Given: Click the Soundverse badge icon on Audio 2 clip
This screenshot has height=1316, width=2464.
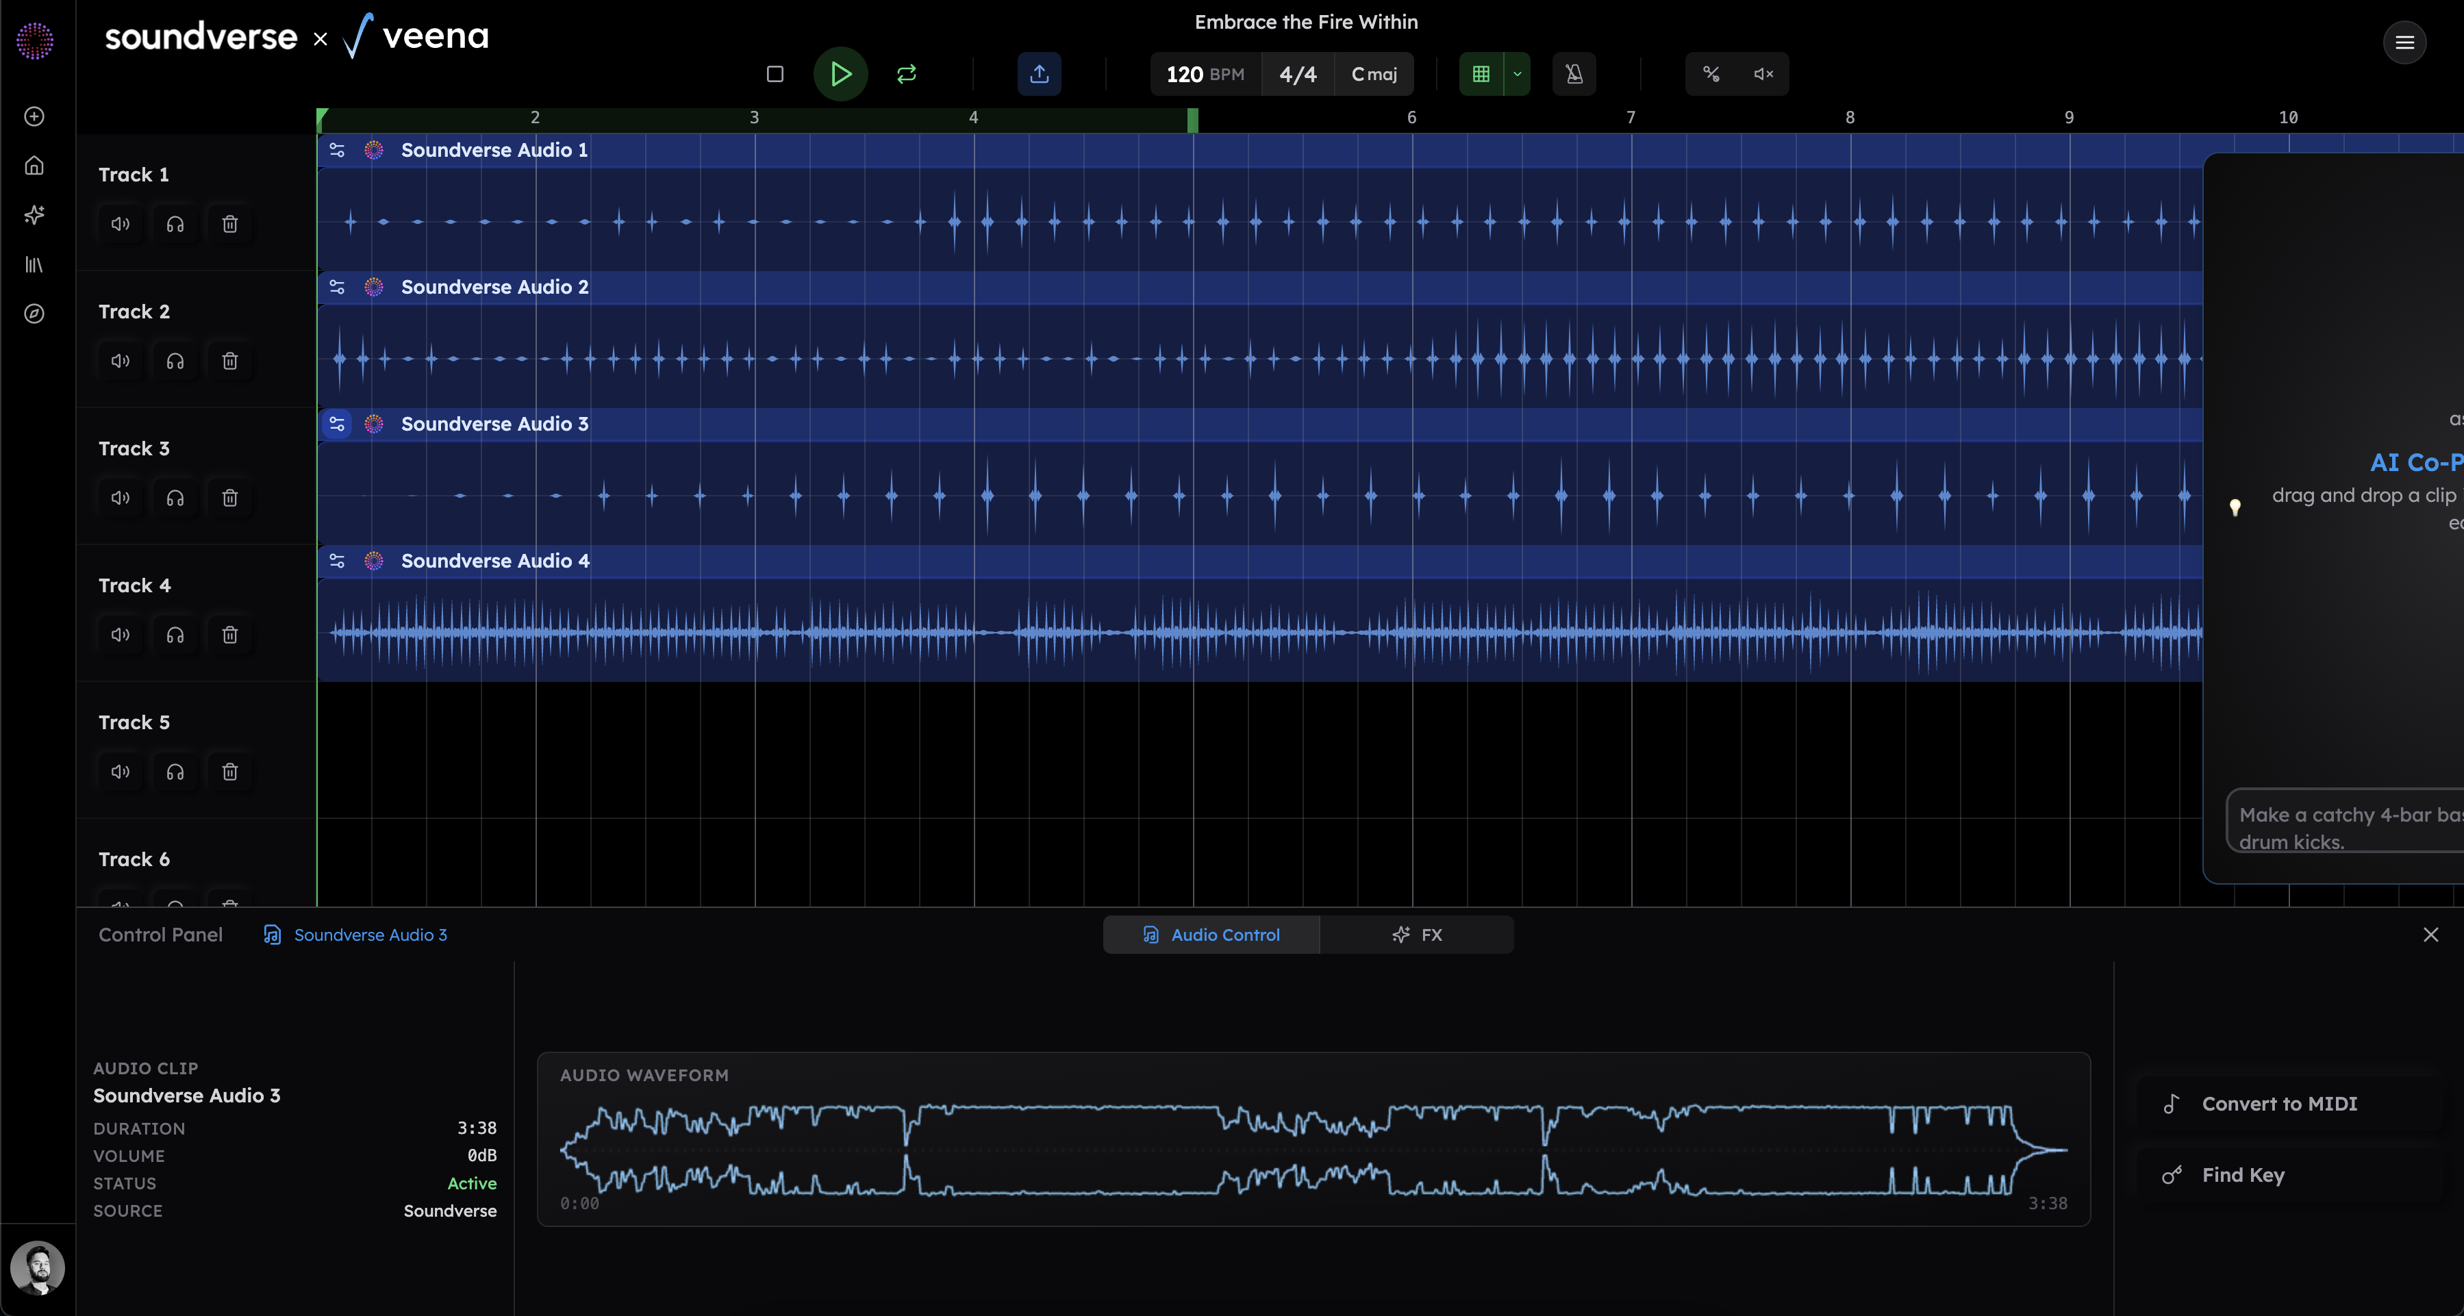Looking at the screenshot, I should (x=374, y=287).
